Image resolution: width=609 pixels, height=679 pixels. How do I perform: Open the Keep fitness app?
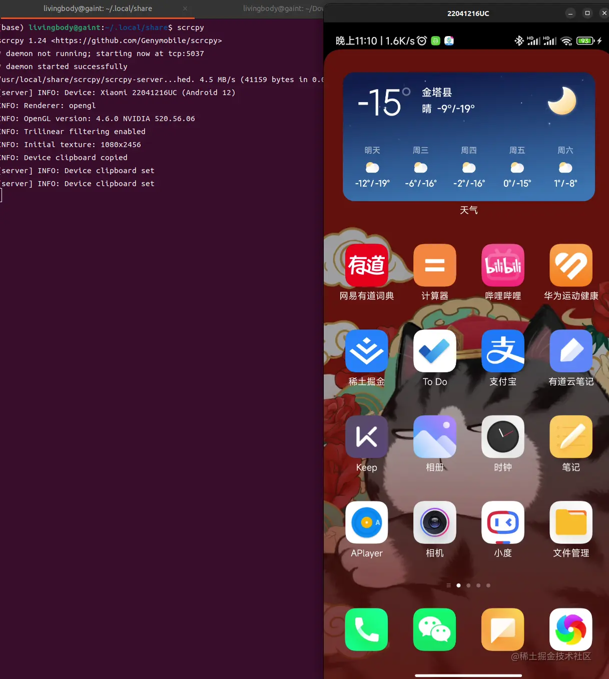tap(366, 436)
